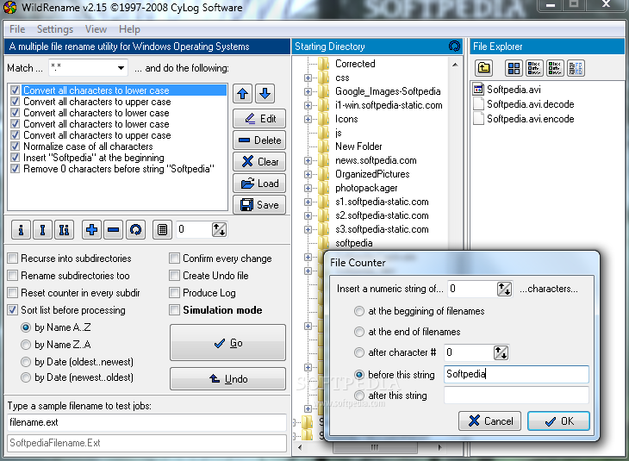
Task: Click the sample filename input field
Action: coord(146,422)
